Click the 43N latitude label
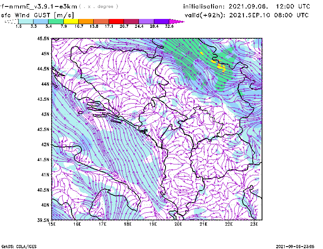This screenshot has width=323, height=249. [x=45, y=114]
